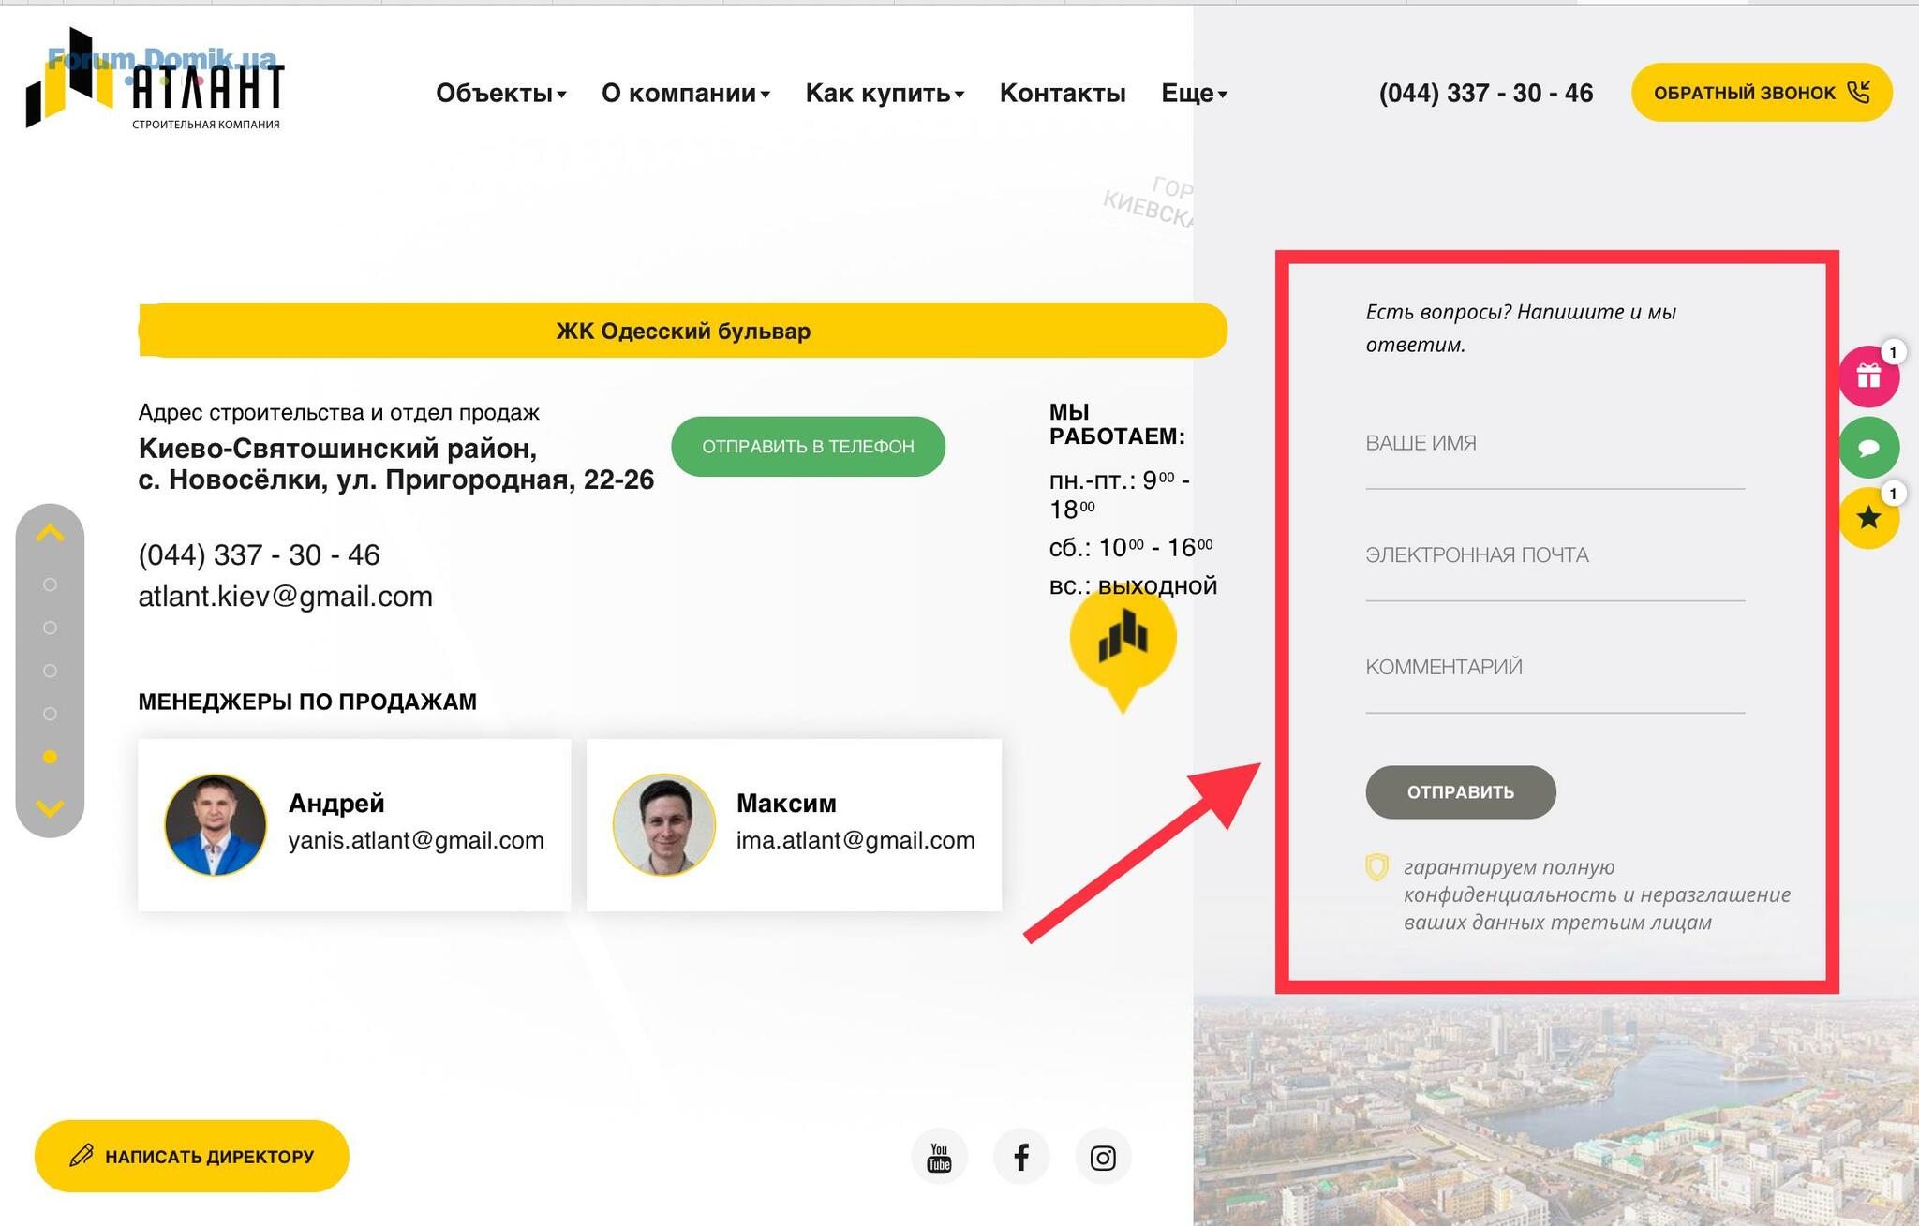1919x1226 pixels.
Task: Click the pencil icon on Написать директору
Action: 82,1156
